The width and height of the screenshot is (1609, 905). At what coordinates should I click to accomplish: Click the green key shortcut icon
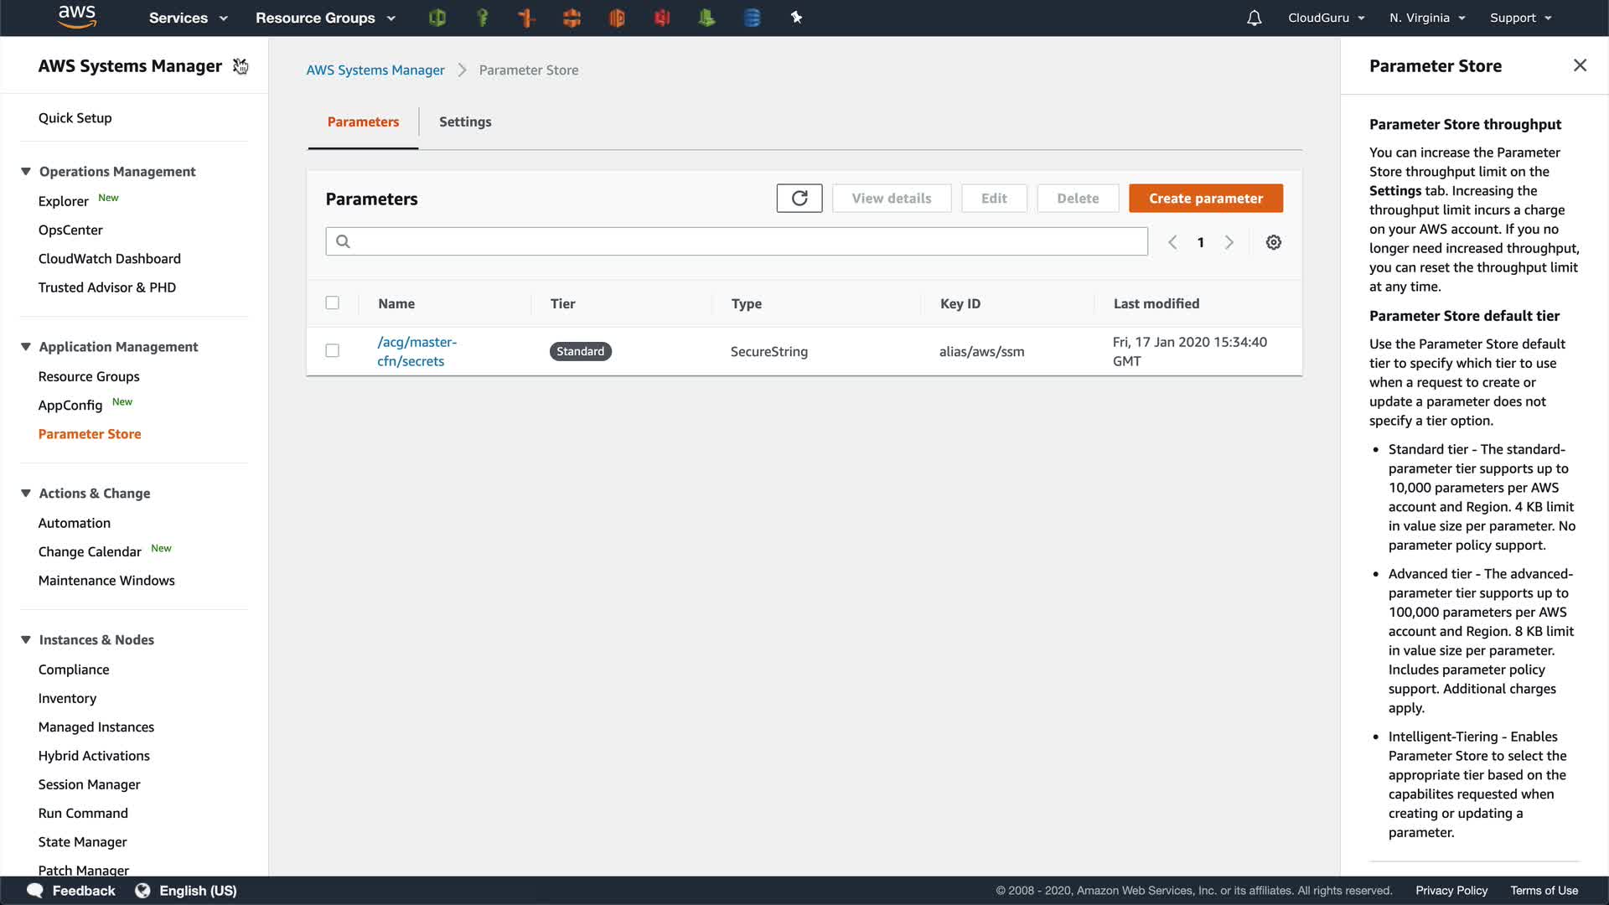tap(482, 18)
